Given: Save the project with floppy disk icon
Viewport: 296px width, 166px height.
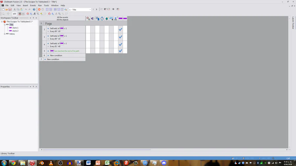Looking at the screenshot, I should pos(10,10).
